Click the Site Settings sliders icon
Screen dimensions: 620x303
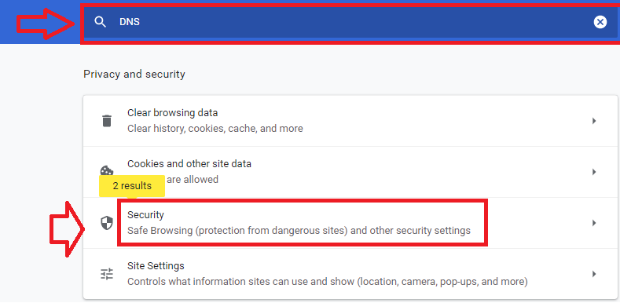tap(107, 274)
